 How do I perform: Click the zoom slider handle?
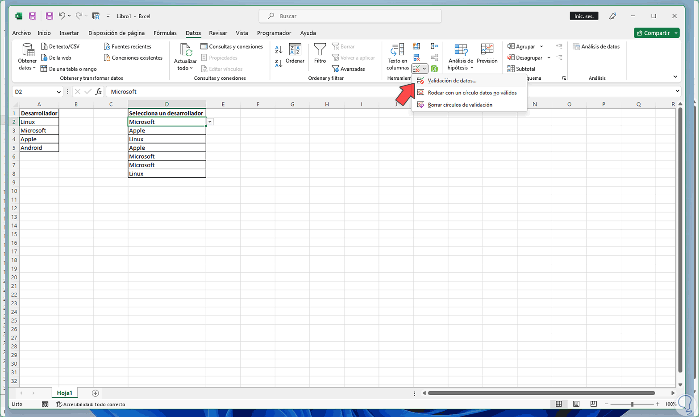632,404
